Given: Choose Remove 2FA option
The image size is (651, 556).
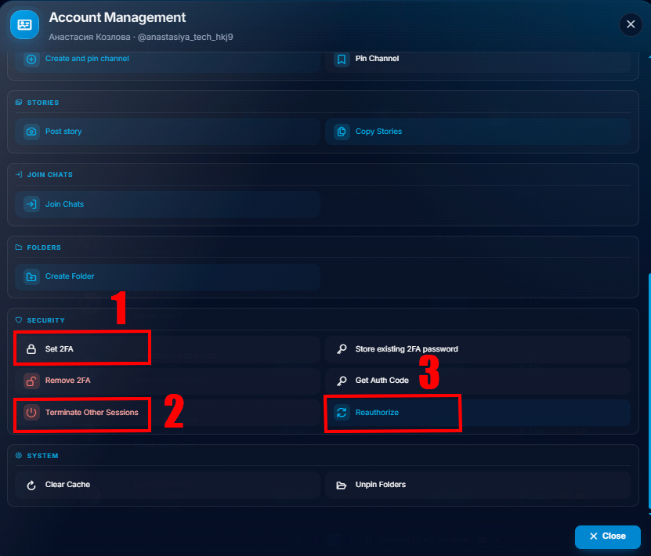Looking at the screenshot, I should click(x=168, y=381).
